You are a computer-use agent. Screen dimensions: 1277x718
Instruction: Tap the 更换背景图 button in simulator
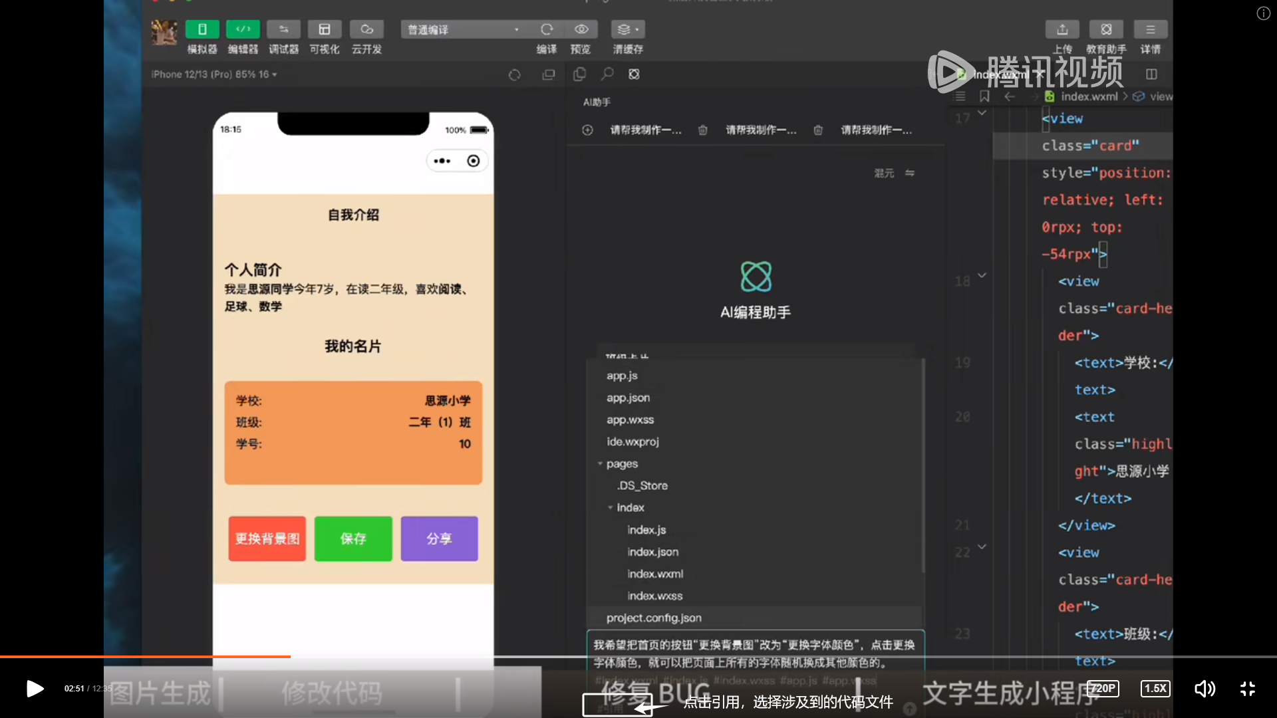tap(267, 538)
